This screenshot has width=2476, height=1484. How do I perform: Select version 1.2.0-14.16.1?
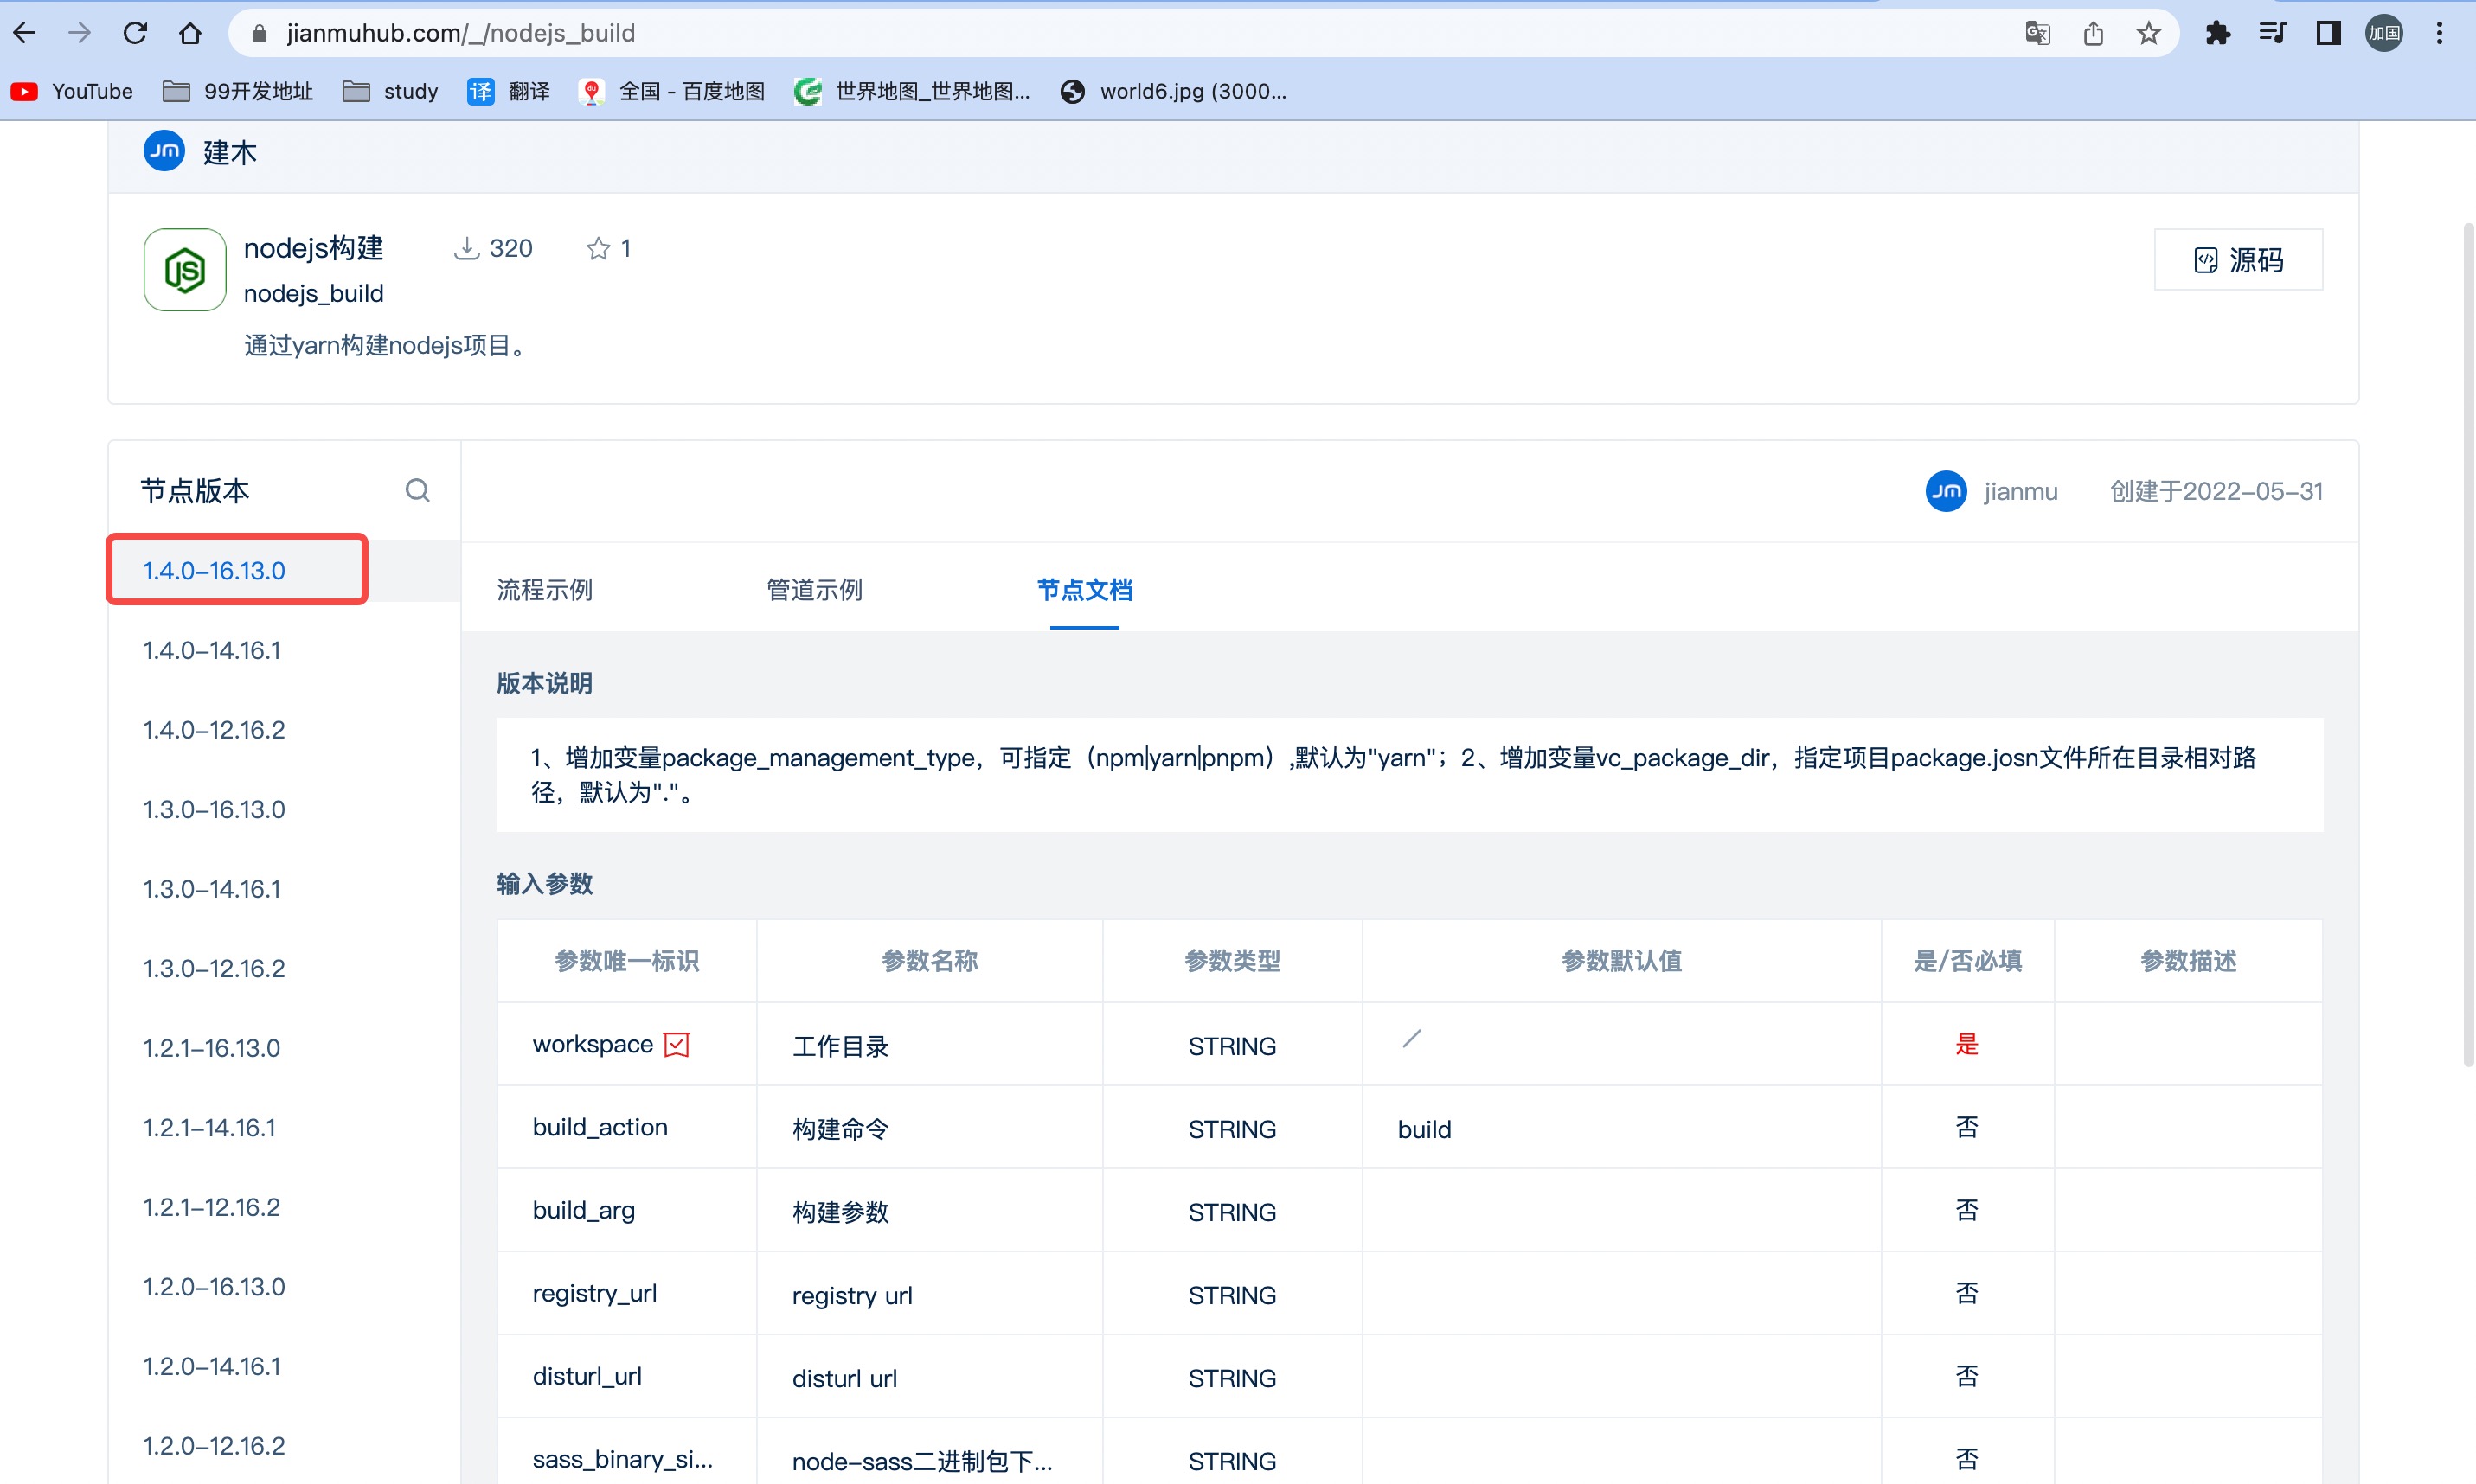pos(212,1366)
